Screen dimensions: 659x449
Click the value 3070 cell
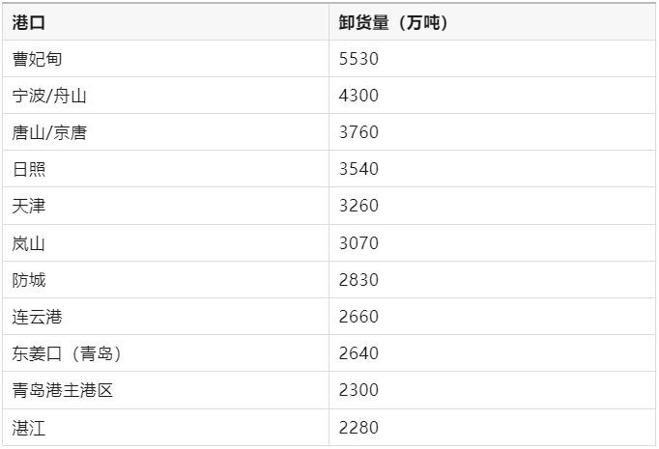tap(492, 243)
